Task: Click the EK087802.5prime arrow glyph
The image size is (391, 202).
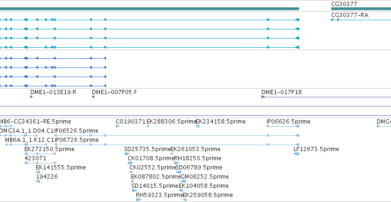Action: pyautogui.click(x=133, y=181)
